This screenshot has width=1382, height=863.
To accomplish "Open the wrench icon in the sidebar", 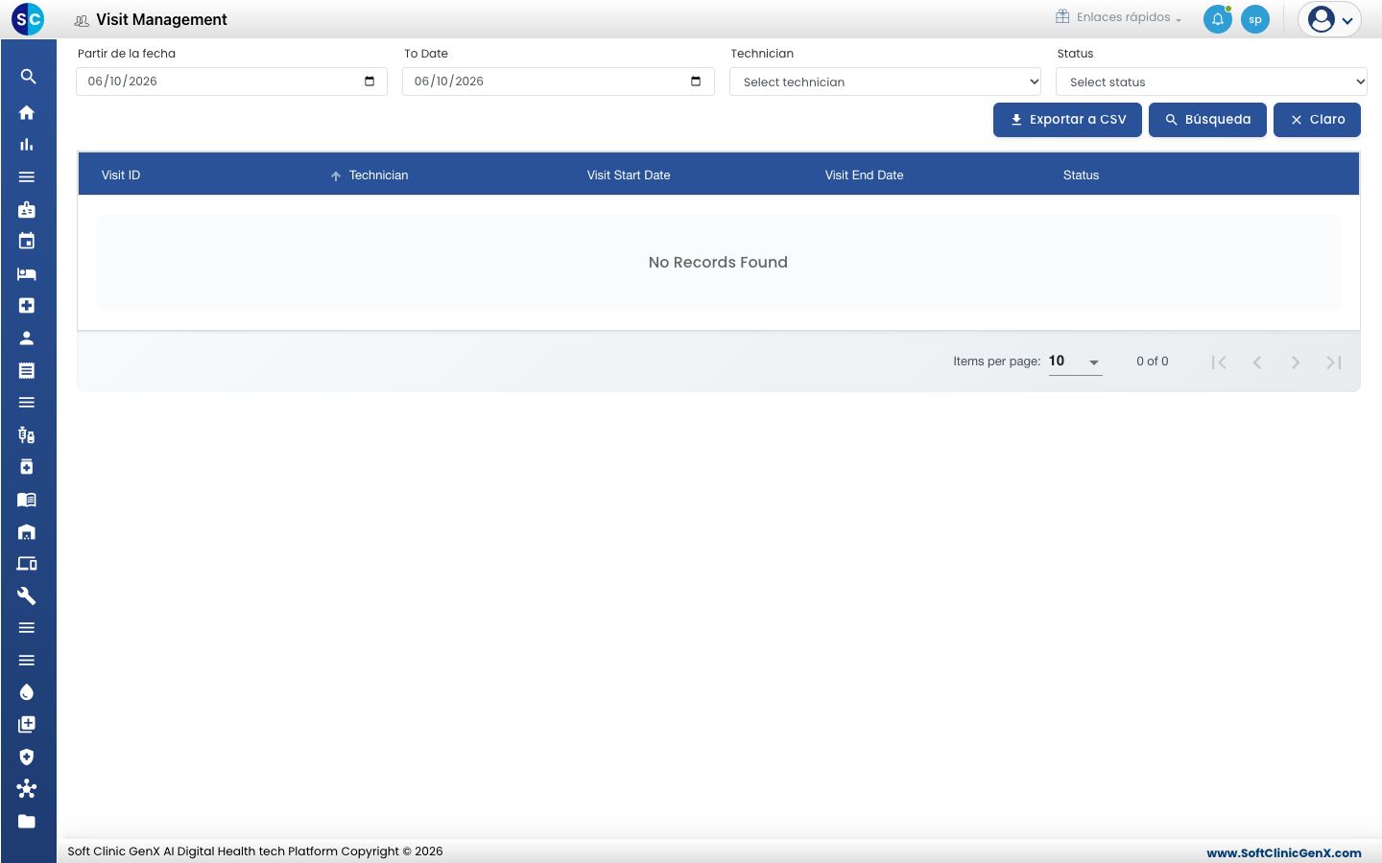I will 27,595.
